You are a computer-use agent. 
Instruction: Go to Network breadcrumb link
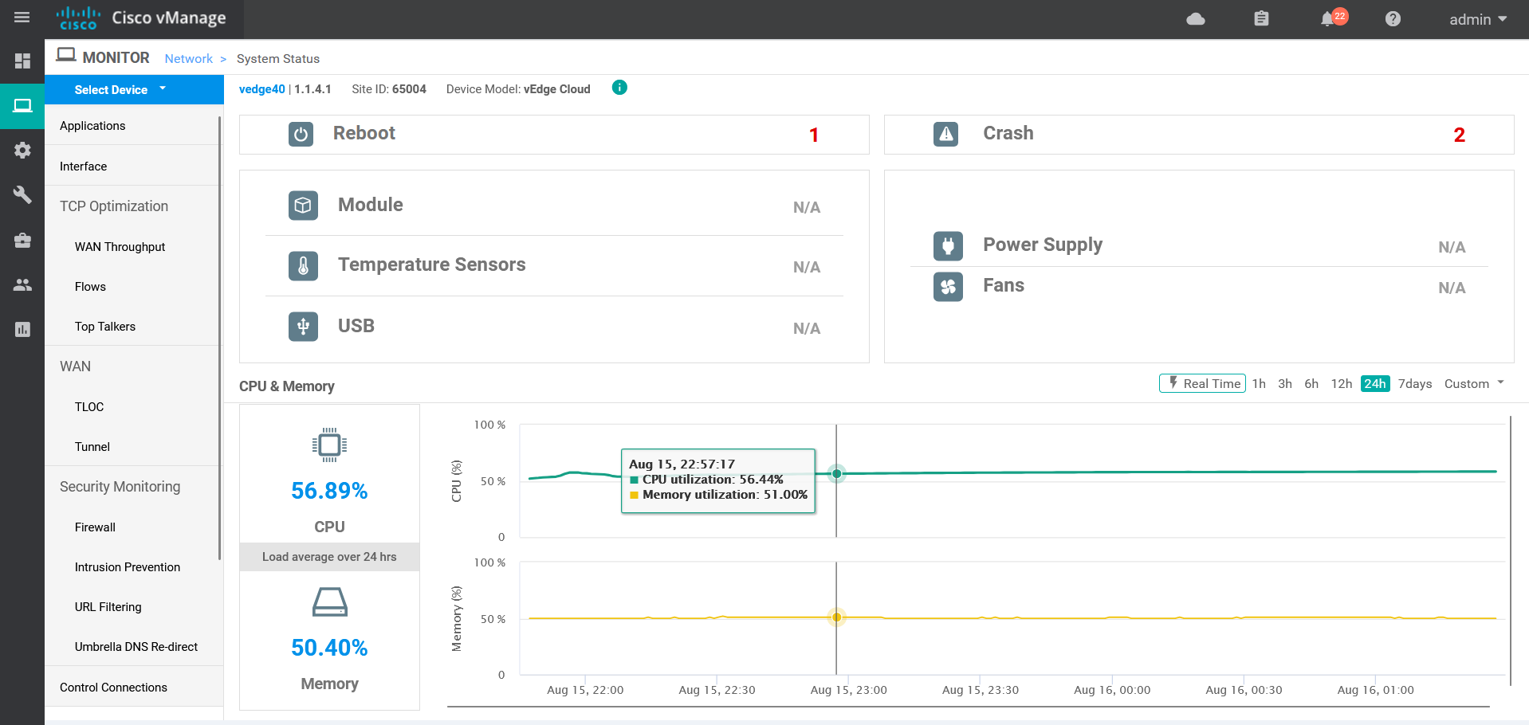coord(189,58)
